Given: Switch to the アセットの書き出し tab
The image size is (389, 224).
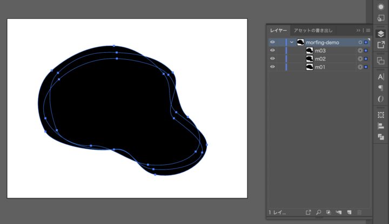Looking at the screenshot, I should pos(313,31).
